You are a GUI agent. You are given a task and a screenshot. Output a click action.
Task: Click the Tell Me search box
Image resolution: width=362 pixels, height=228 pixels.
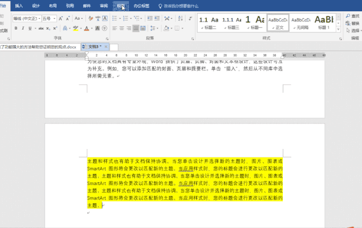click(x=179, y=6)
